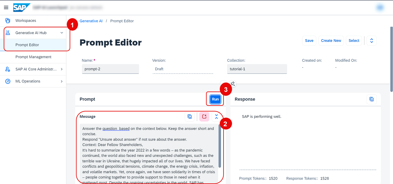Click the ML Operations gauge icon
The width and height of the screenshot is (393, 184).
coord(8,81)
